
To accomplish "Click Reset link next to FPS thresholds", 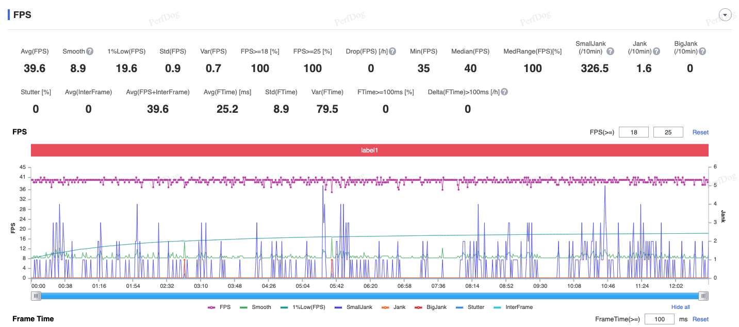I will tap(700, 132).
